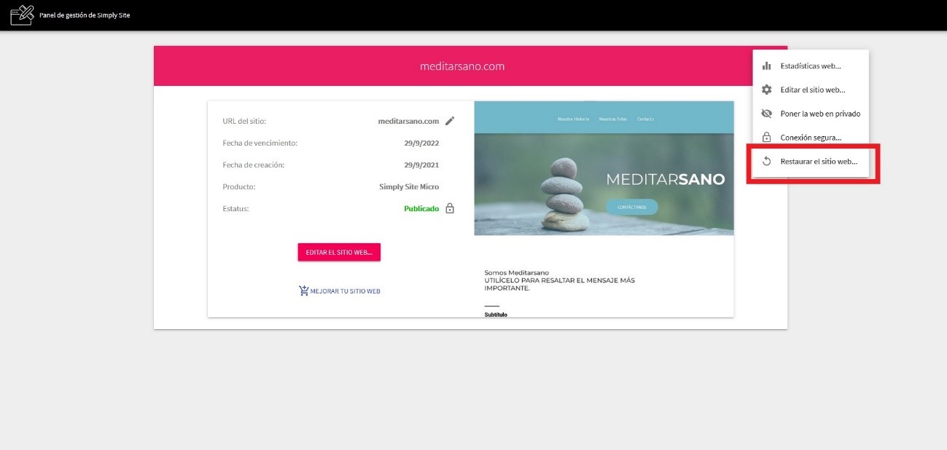Image resolution: width=947 pixels, height=450 pixels.
Task: Click the CONTÁCTANOS button in the preview
Action: tap(631, 207)
